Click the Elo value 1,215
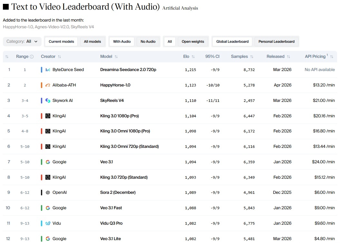 [190, 70]
